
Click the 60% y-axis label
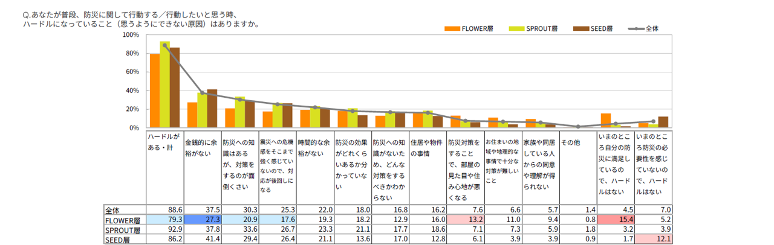(x=132, y=72)
